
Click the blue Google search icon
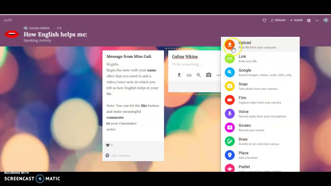tap(230, 72)
